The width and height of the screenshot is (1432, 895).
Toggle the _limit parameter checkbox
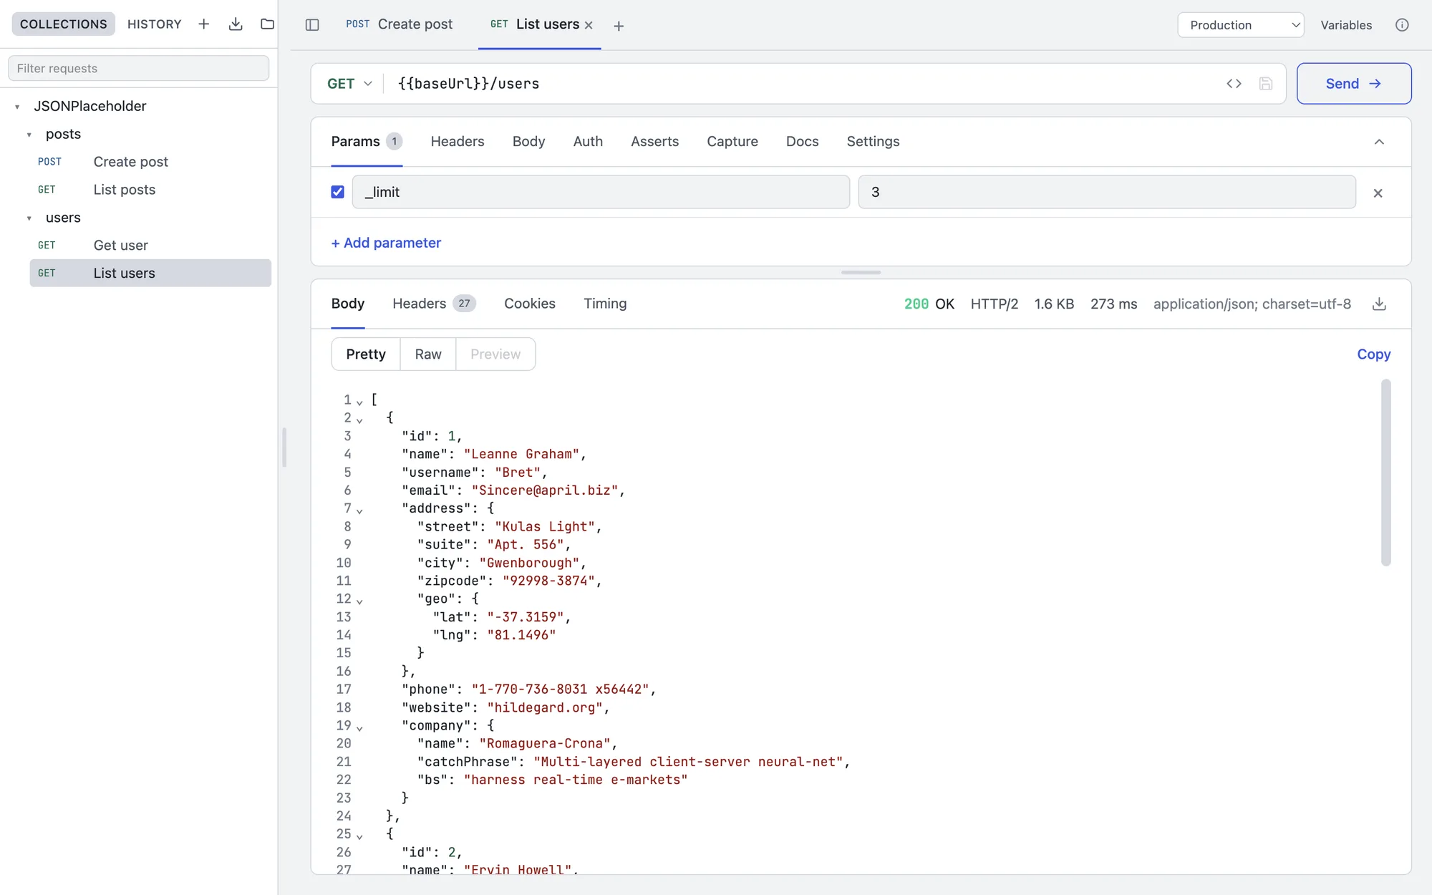point(338,192)
